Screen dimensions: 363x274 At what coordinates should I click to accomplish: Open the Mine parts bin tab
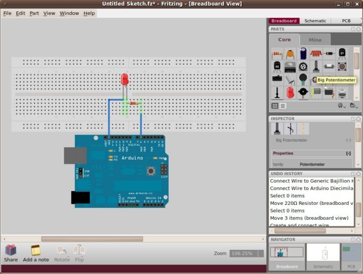[315, 40]
